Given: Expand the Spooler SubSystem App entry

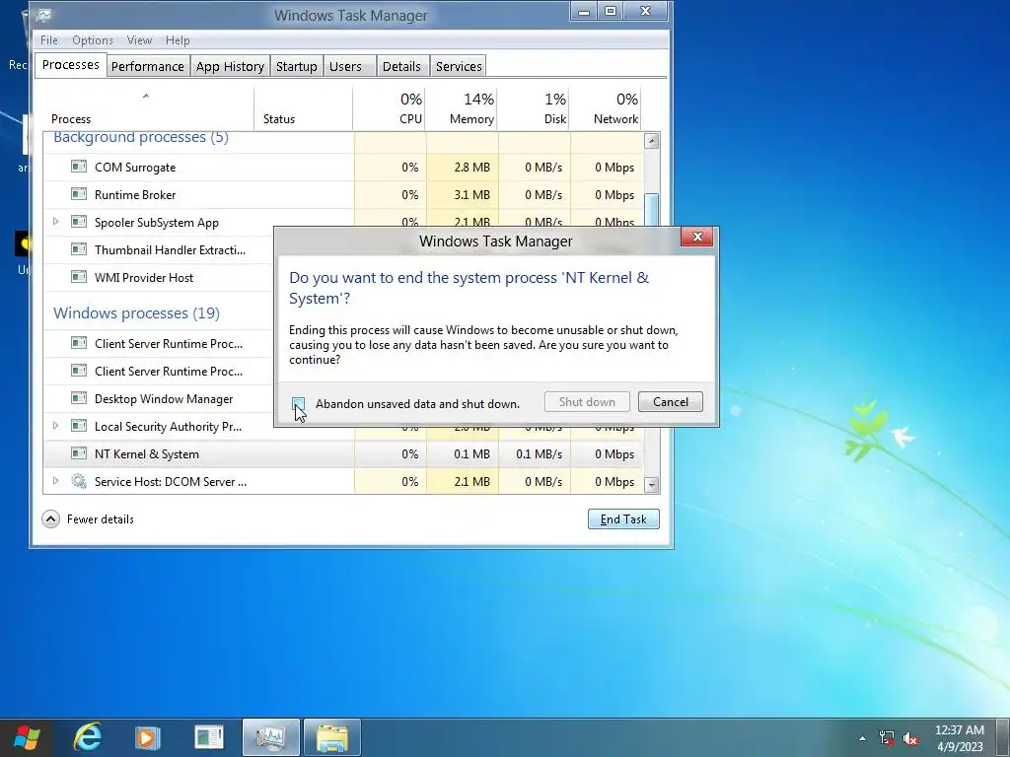Looking at the screenshot, I should [55, 222].
